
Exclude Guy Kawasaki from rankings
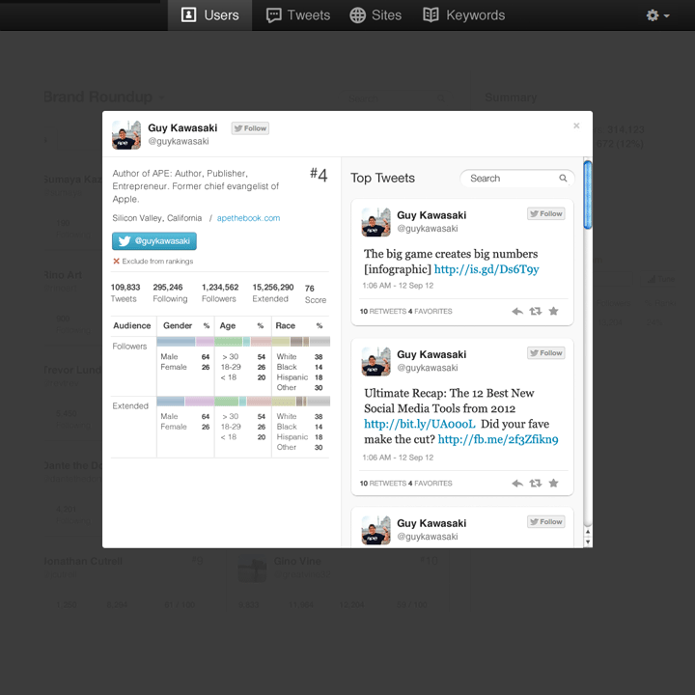point(153,262)
